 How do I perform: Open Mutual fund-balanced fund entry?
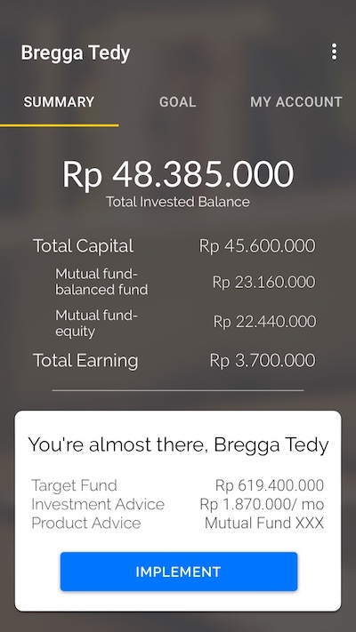(101, 282)
